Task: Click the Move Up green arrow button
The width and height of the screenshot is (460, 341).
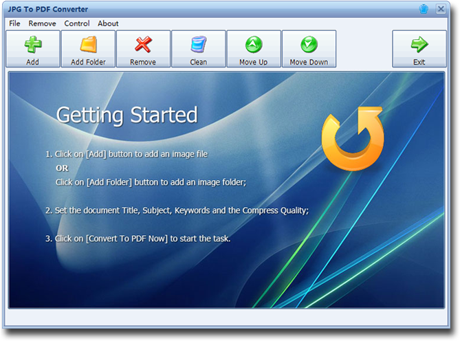Action: 254,49
